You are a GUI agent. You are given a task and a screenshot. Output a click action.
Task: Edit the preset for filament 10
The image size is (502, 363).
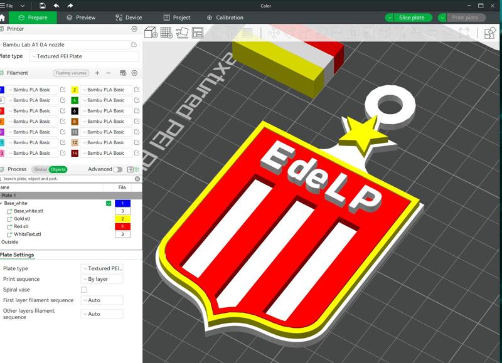137,132
